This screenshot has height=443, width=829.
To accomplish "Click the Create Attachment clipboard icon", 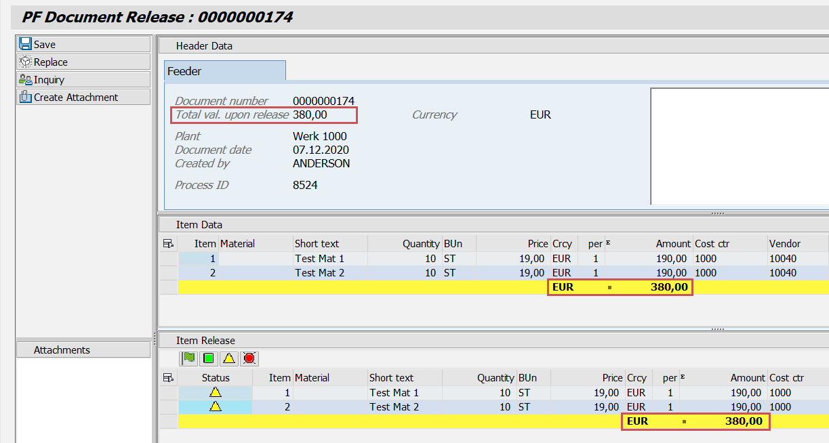I will point(25,97).
